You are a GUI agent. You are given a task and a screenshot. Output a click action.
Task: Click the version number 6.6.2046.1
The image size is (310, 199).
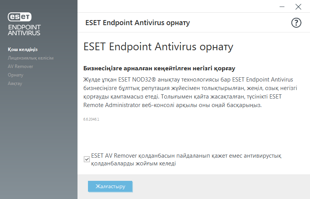tap(91, 119)
